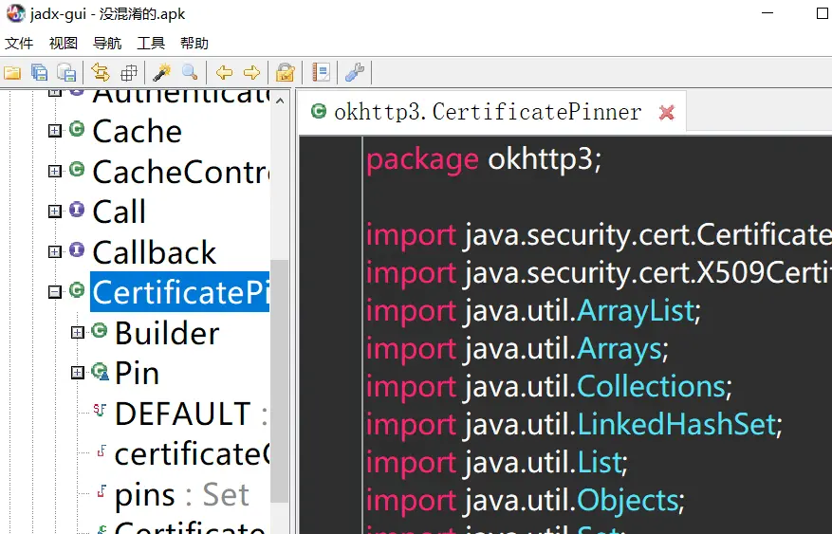Select Callback in the class tree
This screenshot has width=832, height=534.
click(x=155, y=252)
